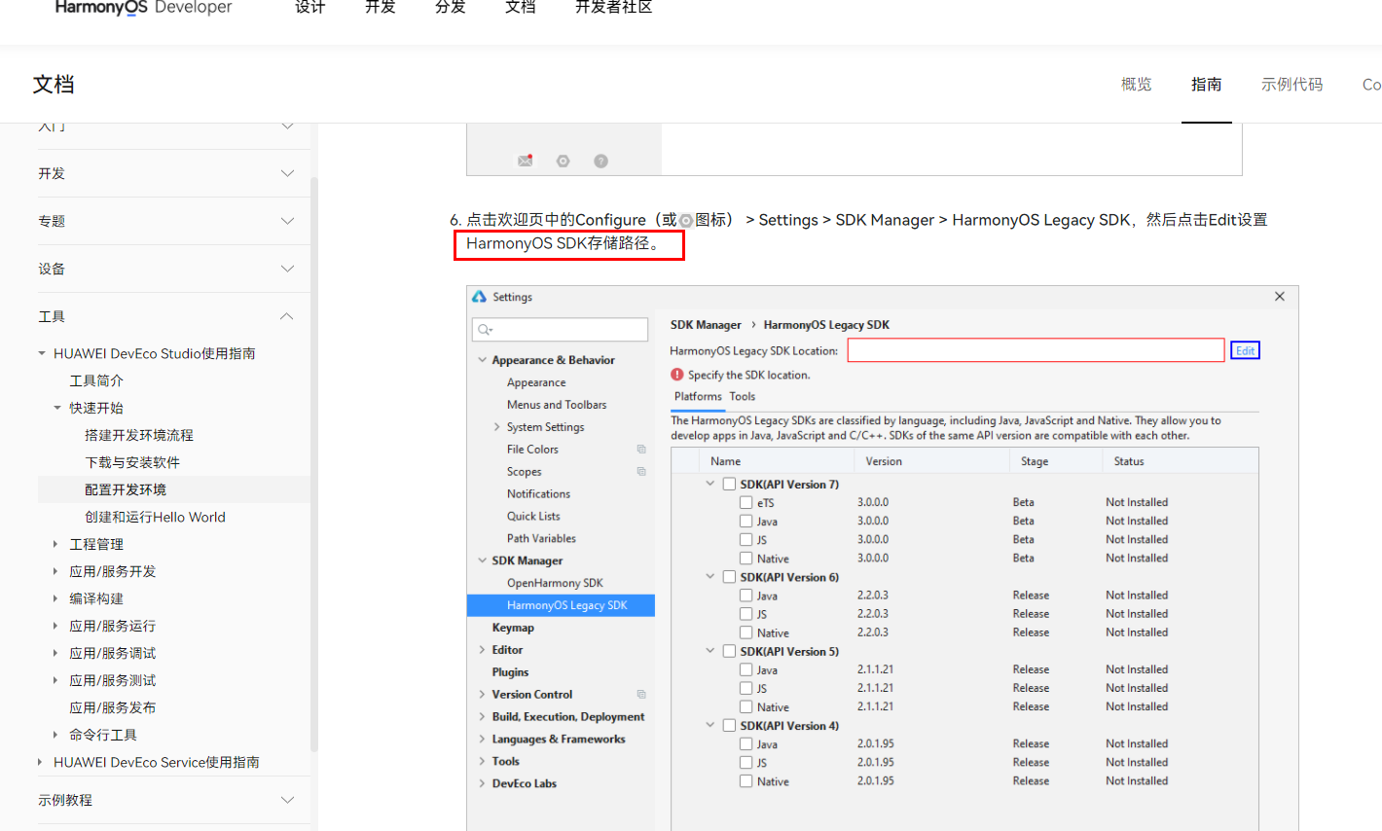Click the sidebar vertical scrollbar
Image resolution: width=1382 pixels, height=831 pixels.
[313, 464]
